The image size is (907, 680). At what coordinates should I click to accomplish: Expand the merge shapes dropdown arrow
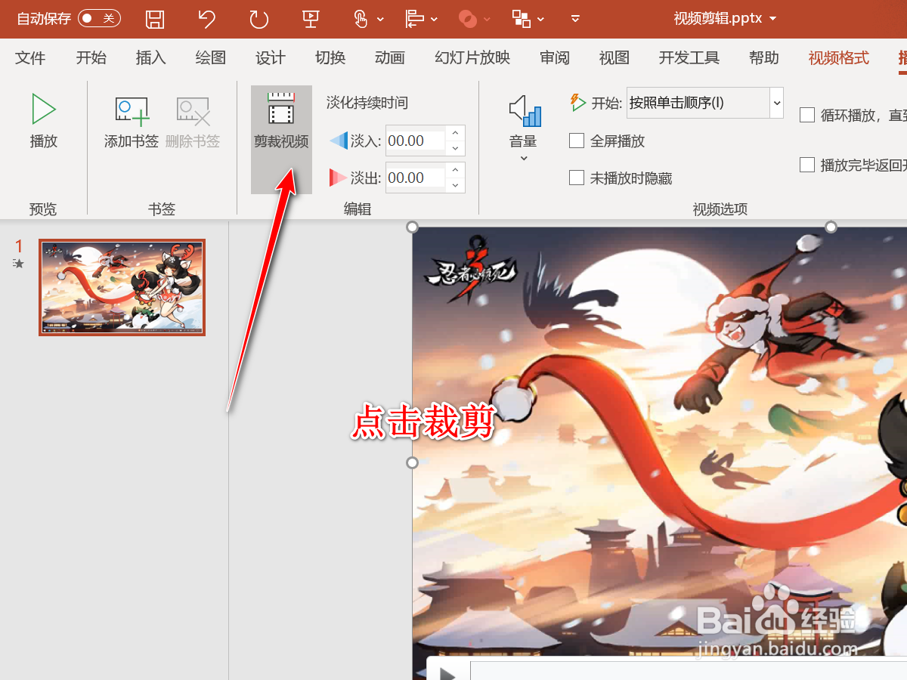[x=487, y=20]
